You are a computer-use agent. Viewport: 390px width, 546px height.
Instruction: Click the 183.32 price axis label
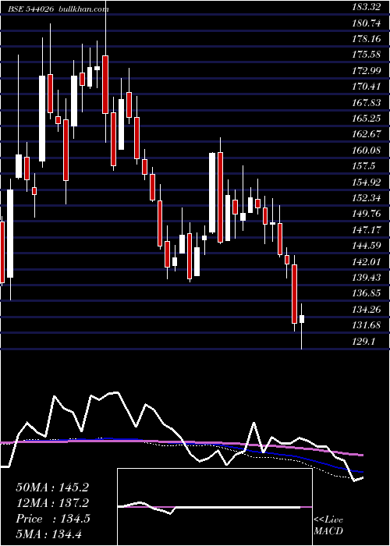click(x=366, y=7)
